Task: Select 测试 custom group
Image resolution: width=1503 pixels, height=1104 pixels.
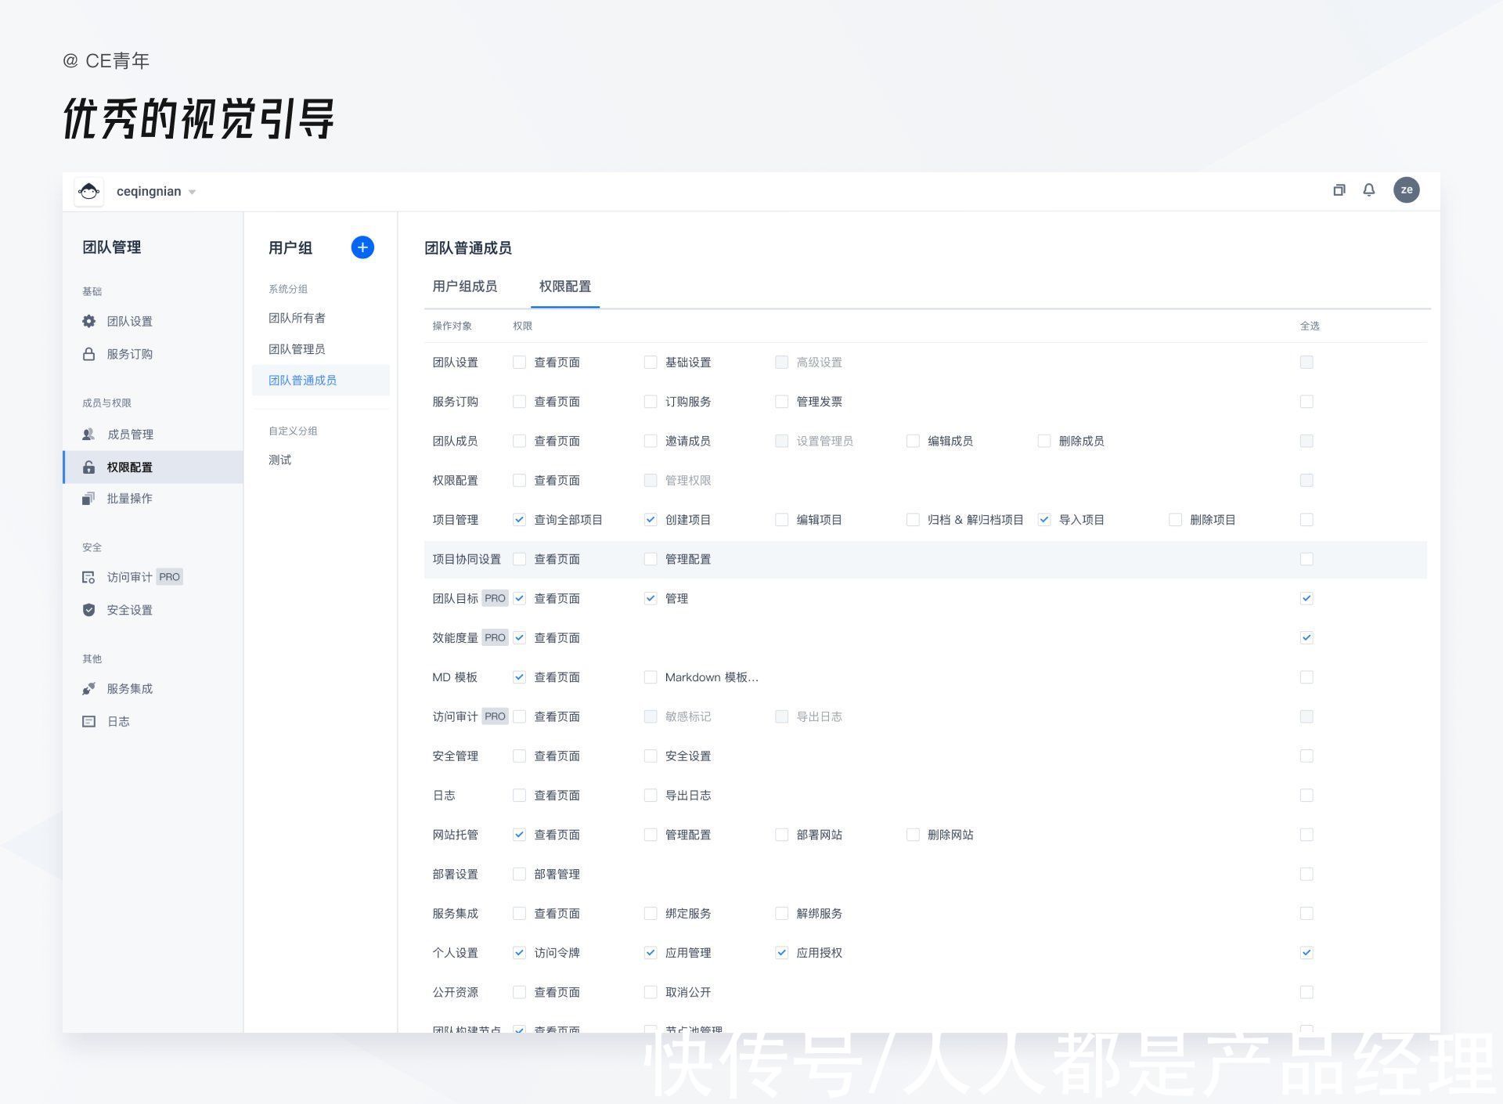Action: pos(279,460)
